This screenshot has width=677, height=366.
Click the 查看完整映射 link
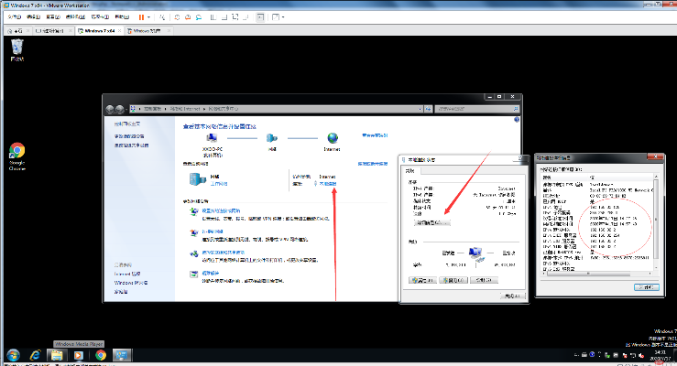point(375,135)
